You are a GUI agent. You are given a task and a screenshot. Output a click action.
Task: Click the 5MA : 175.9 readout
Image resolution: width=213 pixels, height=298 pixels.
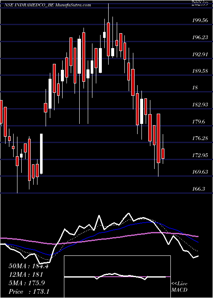coord(27,283)
